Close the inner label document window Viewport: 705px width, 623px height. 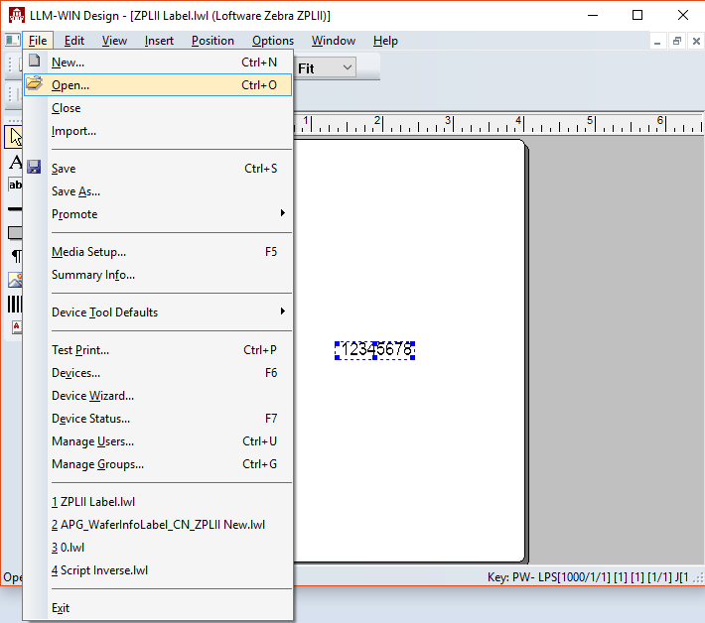click(696, 42)
